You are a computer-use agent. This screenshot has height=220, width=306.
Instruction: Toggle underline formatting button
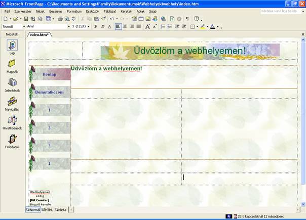109,26
